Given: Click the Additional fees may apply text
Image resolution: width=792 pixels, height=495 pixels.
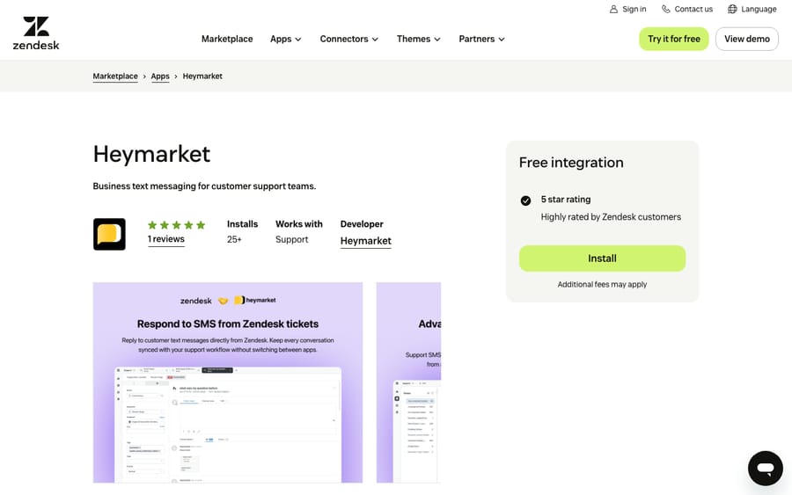Looking at the screenshot, I should coord(602,285).
